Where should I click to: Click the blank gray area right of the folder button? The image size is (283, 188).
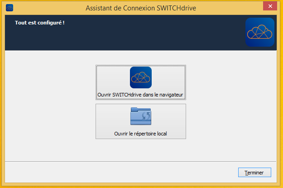[x=231, y=121]
